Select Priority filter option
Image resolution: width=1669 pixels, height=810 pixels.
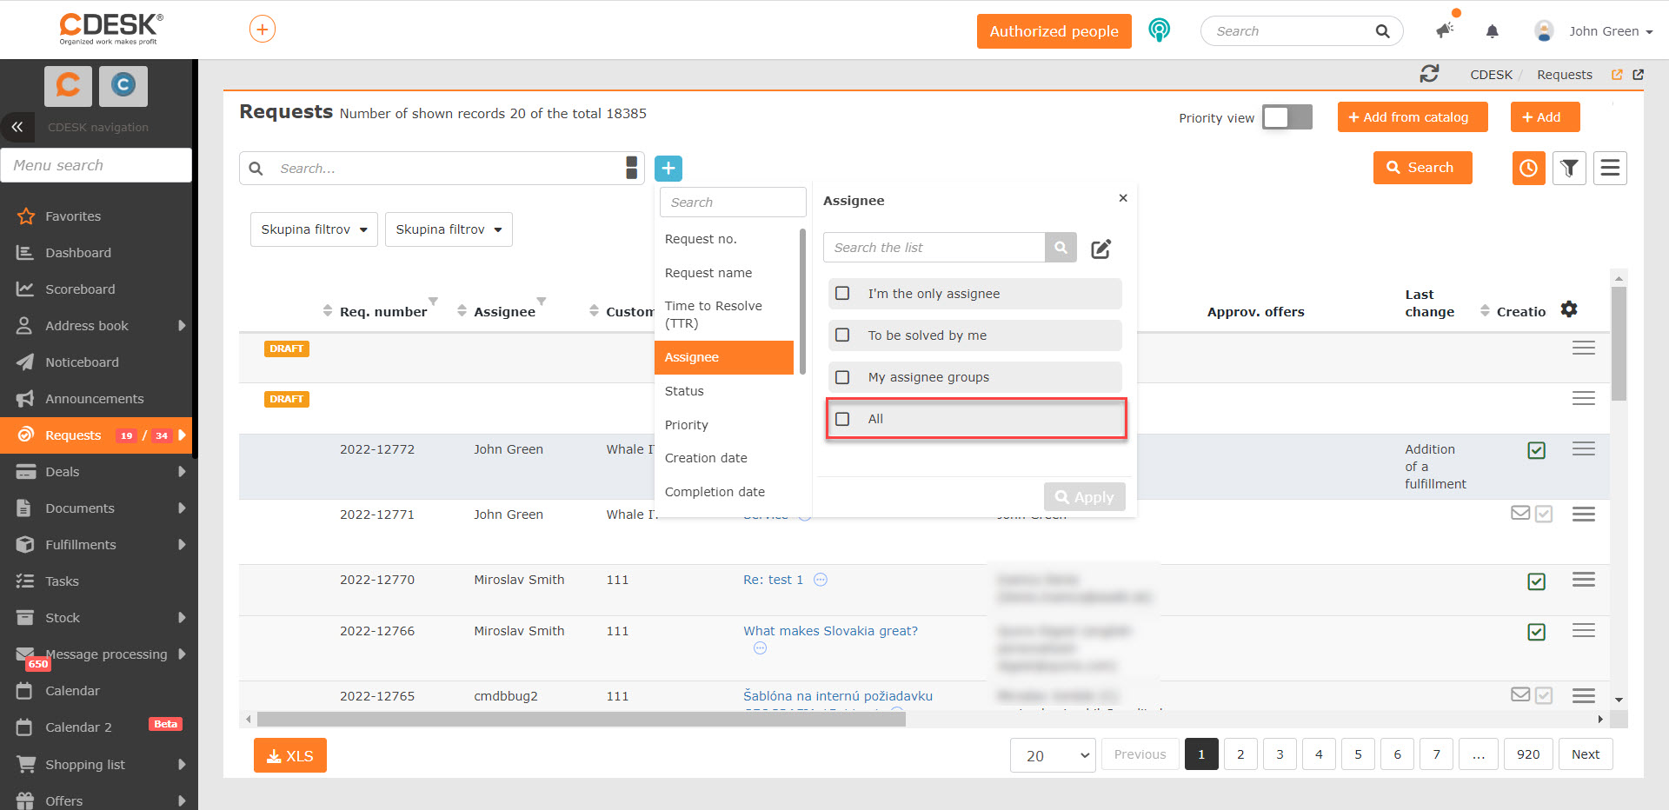(687, 425)
